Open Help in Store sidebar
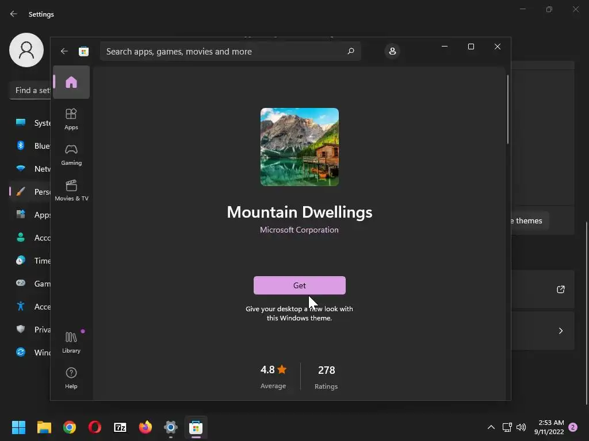 [71, 378]
